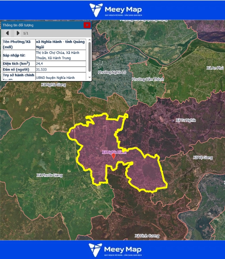Click the info table scrollbar thumb
The height and width of the screenshot is (259, 225).
coord(89,56)
